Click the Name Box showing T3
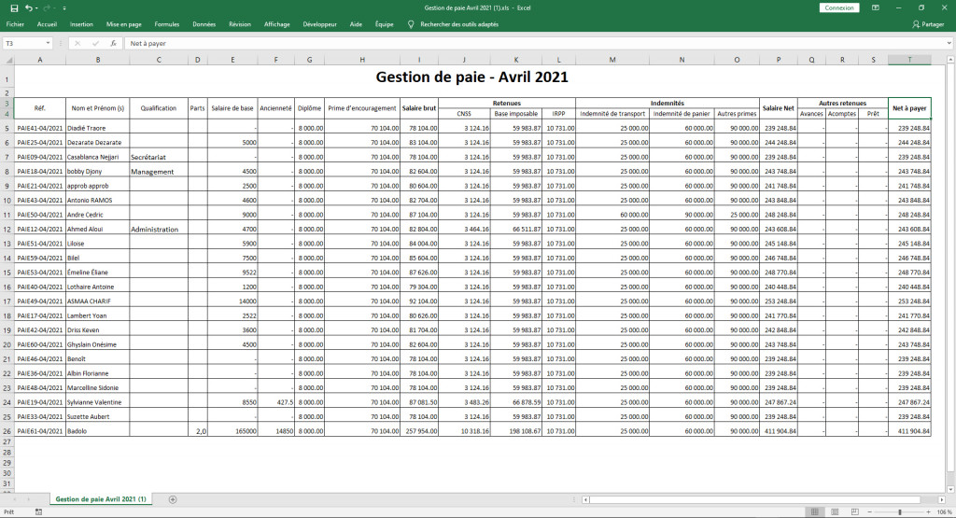This screenshot has height=518, width=956. pos(23,43)
